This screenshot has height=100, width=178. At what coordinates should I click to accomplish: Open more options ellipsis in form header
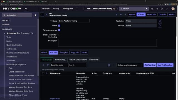coord(125,14)
